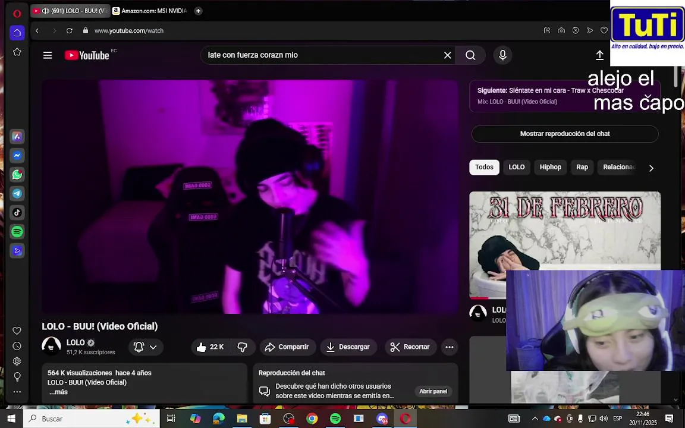Open the player icon in Opera sidebar
Screen dimensions: 685x428
point(17,251)
